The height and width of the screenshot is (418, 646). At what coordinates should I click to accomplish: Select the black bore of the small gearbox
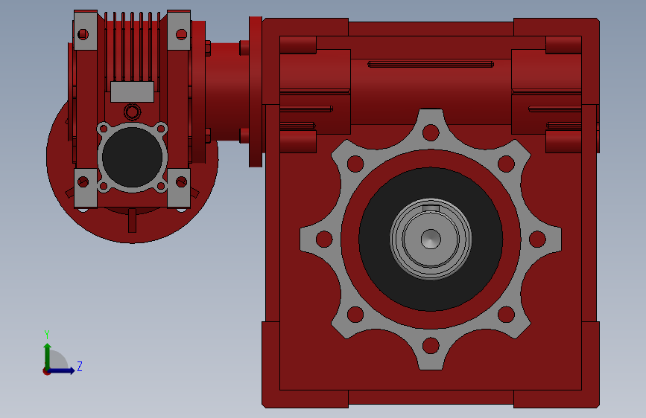coord(132,157)
